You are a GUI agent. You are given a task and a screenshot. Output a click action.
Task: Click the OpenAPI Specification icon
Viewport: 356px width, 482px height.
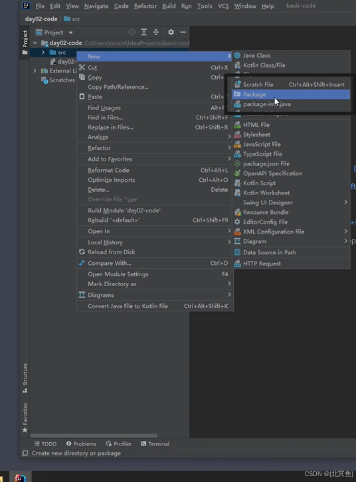click(237, 173)
